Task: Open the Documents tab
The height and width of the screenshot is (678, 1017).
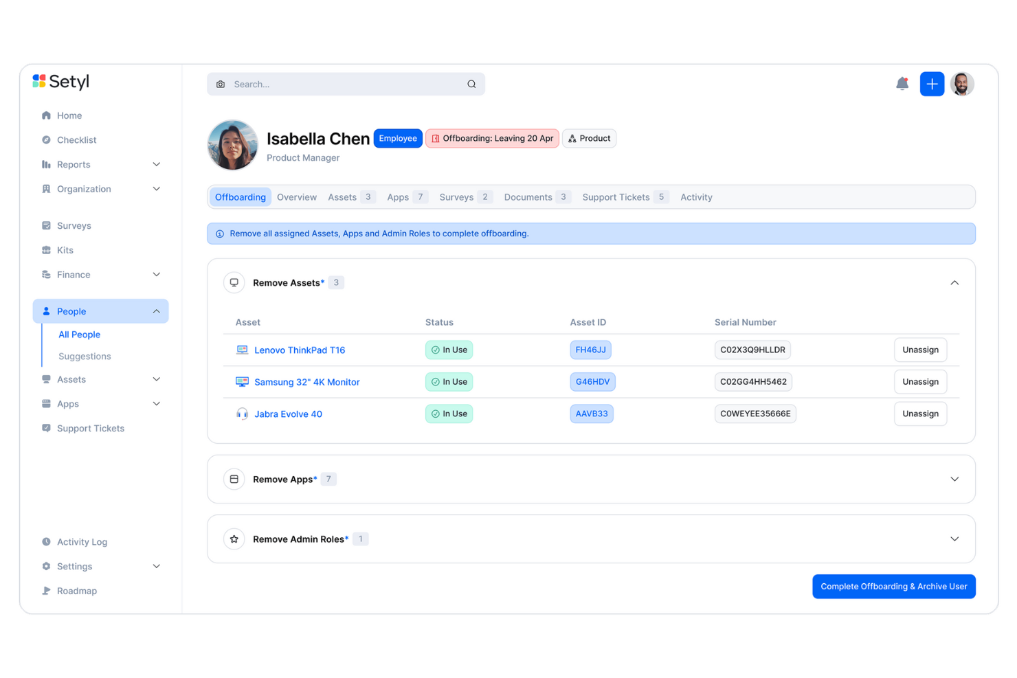Action: click(528, 197)
